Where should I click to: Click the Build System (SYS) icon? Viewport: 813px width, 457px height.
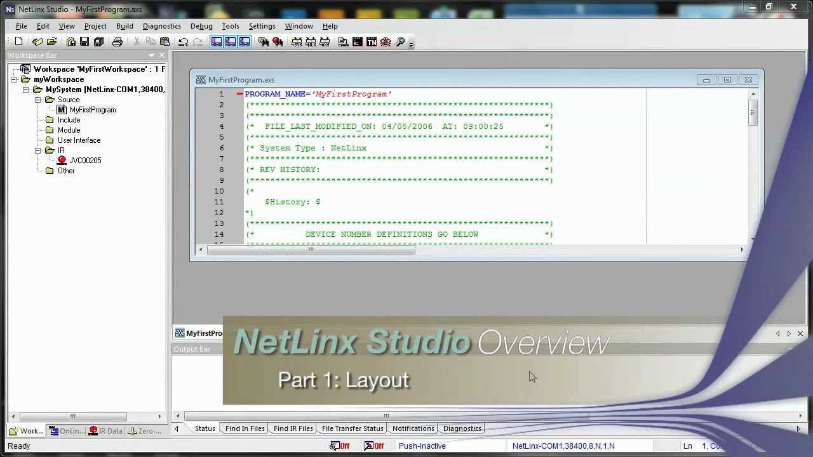point(297,42)
